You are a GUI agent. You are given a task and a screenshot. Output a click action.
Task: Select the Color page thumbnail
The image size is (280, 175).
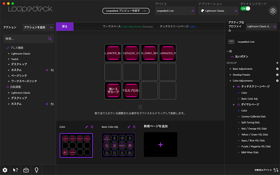tap(76, 146)
